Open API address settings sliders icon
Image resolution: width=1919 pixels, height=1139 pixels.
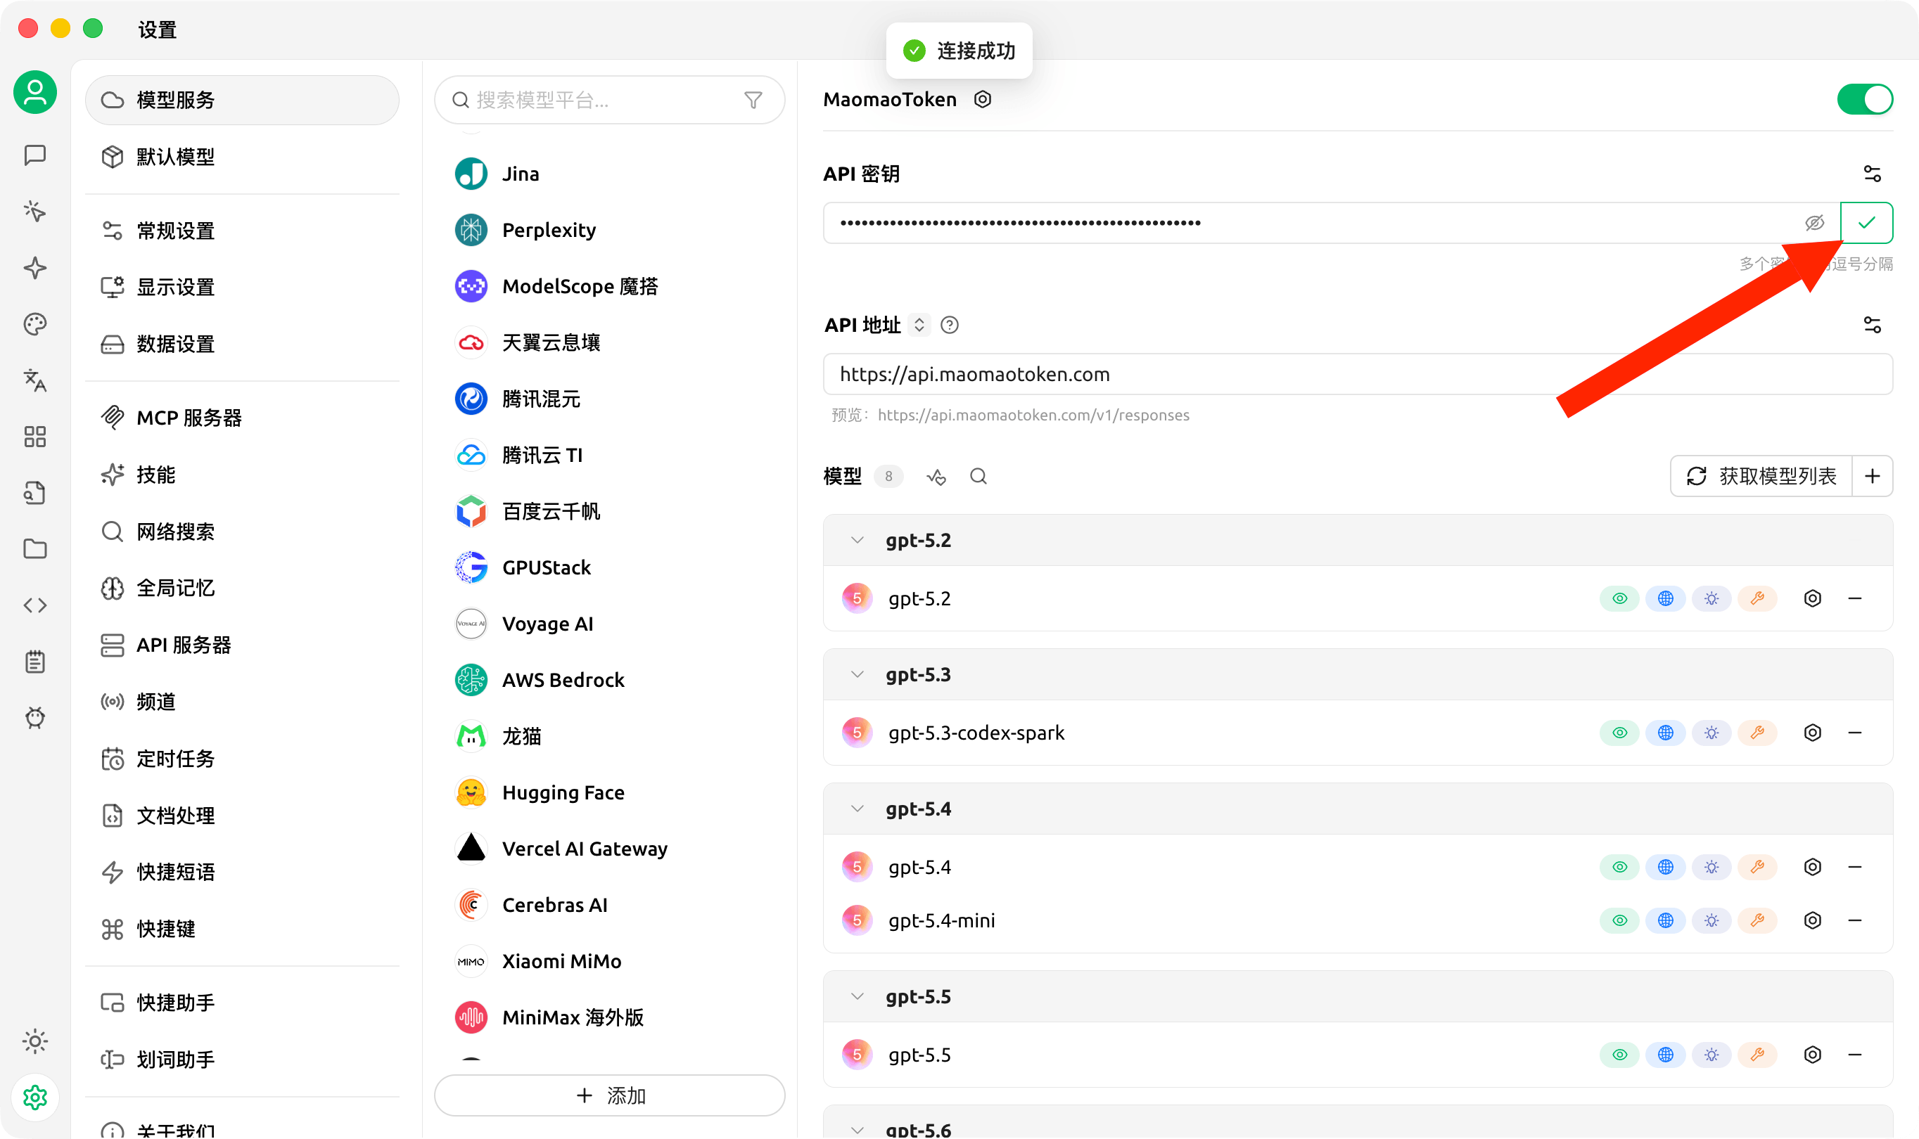[1872, 325]
